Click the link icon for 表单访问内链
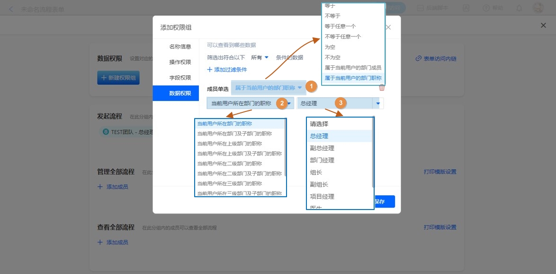This screenshot has height=274, width=556. pos(418,59)
